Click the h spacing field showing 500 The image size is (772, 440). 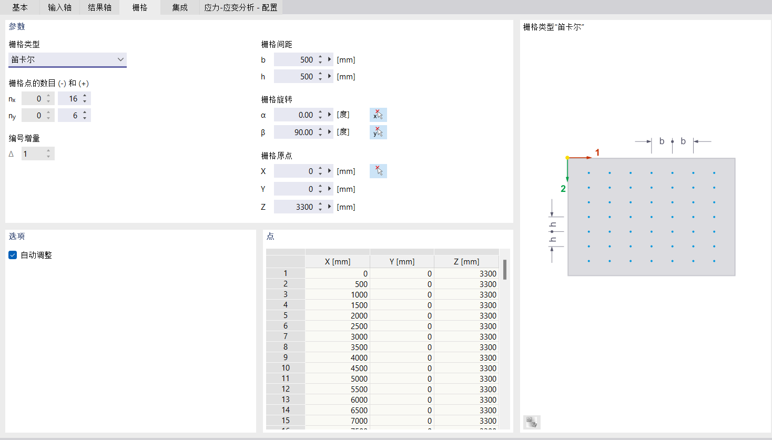pyautogui.click(x=294, y=76)
